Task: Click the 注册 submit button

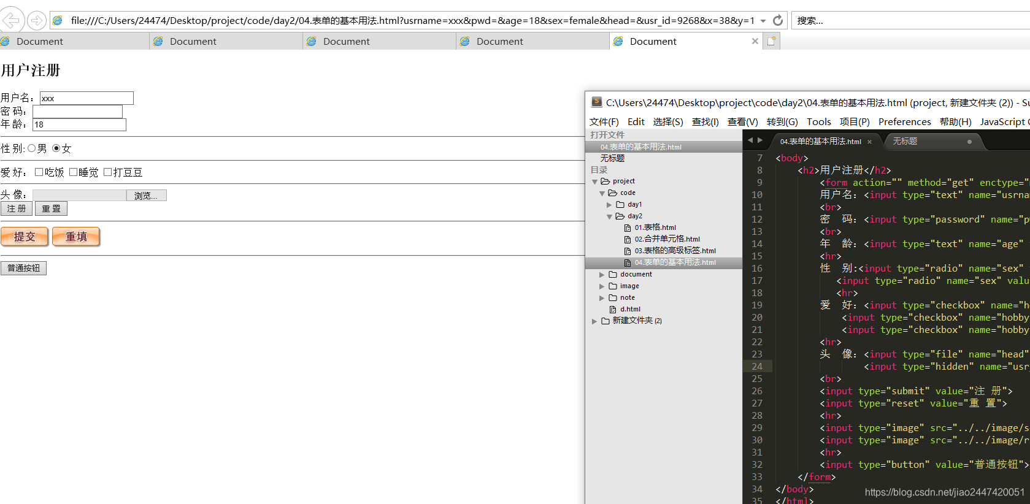Action: pos(17,208)
